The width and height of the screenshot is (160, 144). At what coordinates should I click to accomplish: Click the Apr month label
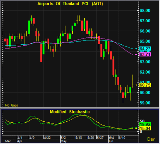(x=20, y=141)
